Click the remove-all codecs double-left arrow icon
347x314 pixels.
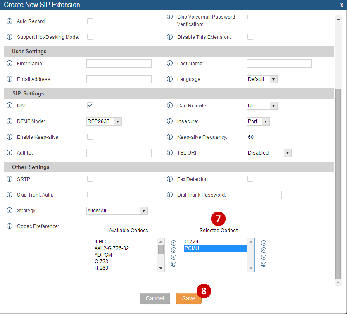tap(173, 264)
